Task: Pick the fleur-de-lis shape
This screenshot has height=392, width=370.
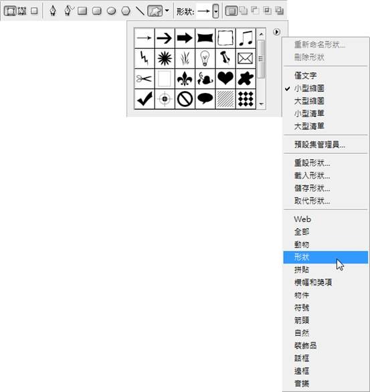Action: click(185, 78)
